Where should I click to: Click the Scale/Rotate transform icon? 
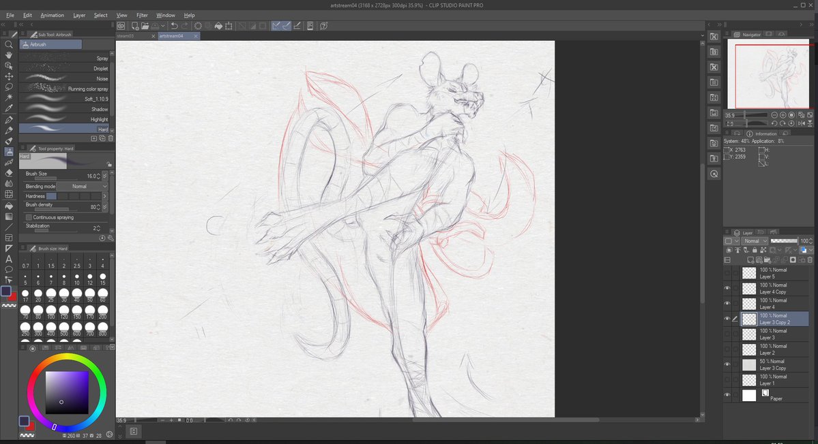coord(229,25)
